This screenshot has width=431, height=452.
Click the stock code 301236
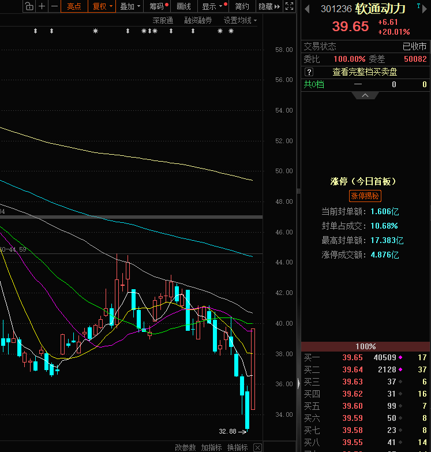point(336,9)
